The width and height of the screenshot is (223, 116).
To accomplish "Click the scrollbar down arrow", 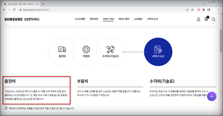I will [x=221, y=114].
